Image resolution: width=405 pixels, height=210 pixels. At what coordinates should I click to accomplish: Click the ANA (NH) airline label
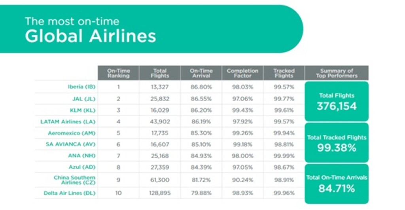(x=83, y=156)
